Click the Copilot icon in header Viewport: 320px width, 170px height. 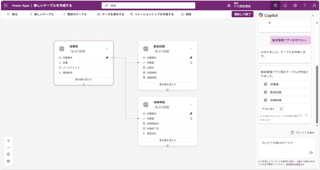click(x=275, y=6)
